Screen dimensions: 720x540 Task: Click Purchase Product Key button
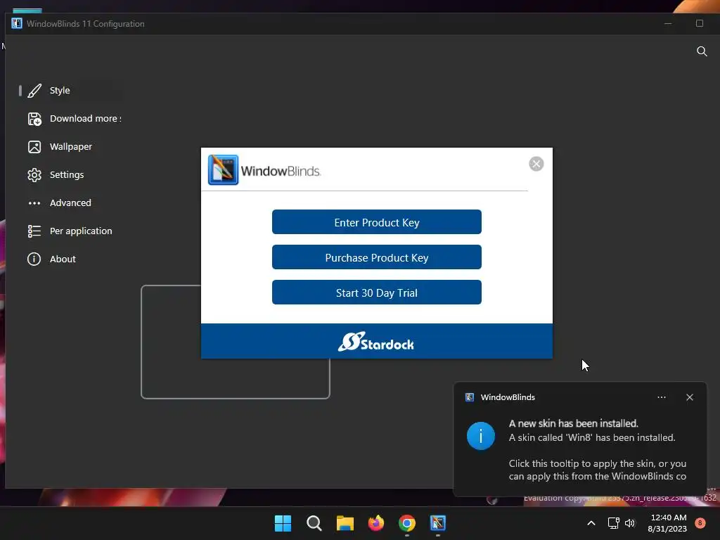[377, 257]
